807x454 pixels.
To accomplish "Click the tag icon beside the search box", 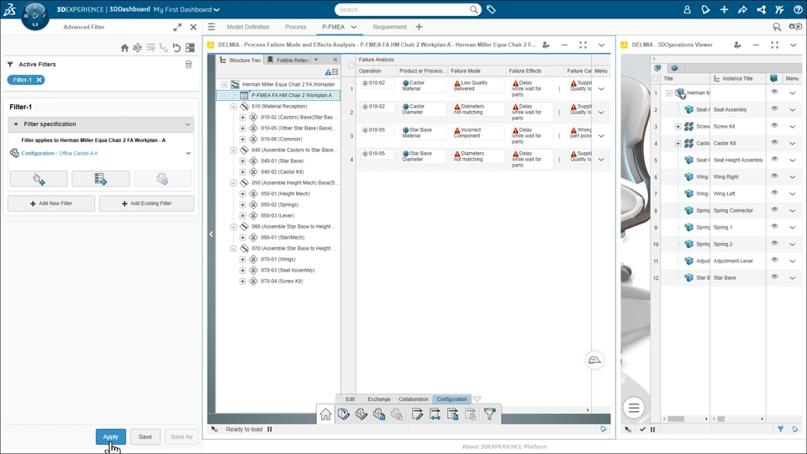I will 491,9.
